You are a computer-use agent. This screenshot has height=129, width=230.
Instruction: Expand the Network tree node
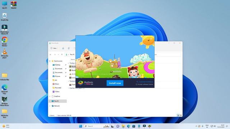(50, 106)
